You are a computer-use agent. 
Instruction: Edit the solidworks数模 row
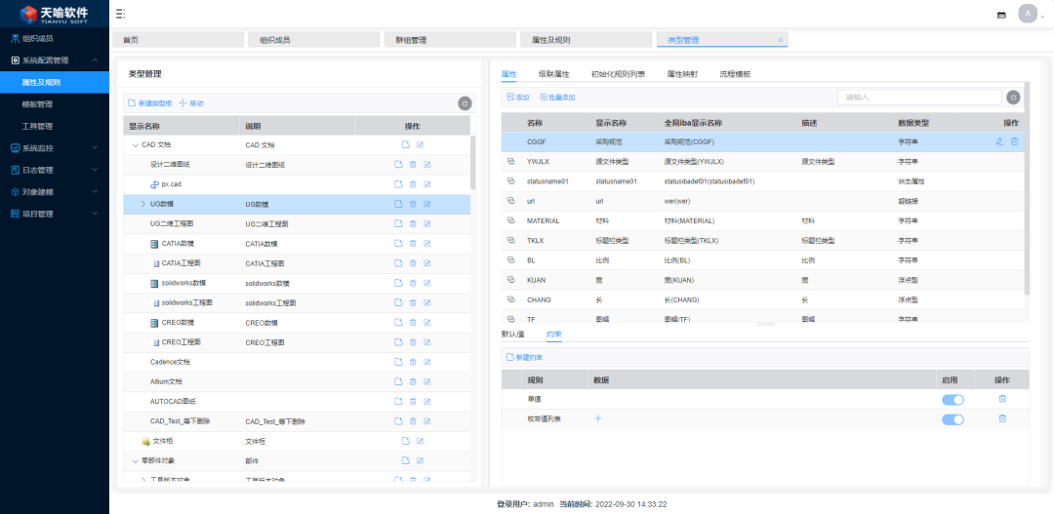coord(426,283)
